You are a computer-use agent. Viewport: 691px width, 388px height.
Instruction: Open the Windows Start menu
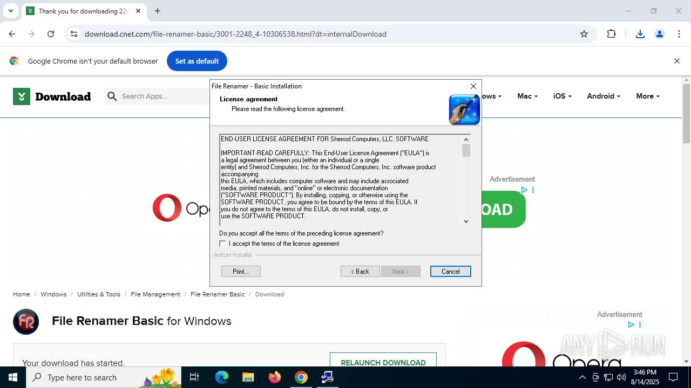click(13, 377)
